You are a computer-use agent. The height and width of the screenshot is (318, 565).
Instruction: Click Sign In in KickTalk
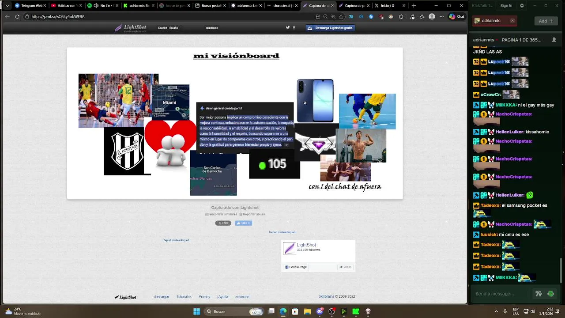point(506,6)
